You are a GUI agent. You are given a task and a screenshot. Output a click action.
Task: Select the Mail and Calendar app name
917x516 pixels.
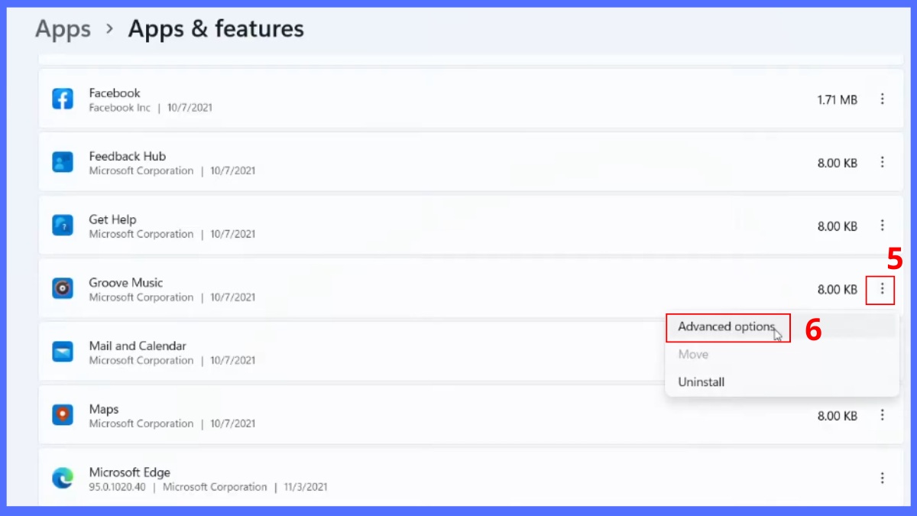point(138,346)
